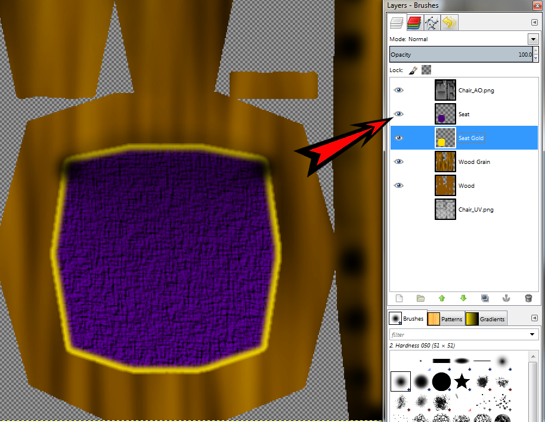545x422 pixels.
Task: Switch to the Patterns tab
Action: 445,319
